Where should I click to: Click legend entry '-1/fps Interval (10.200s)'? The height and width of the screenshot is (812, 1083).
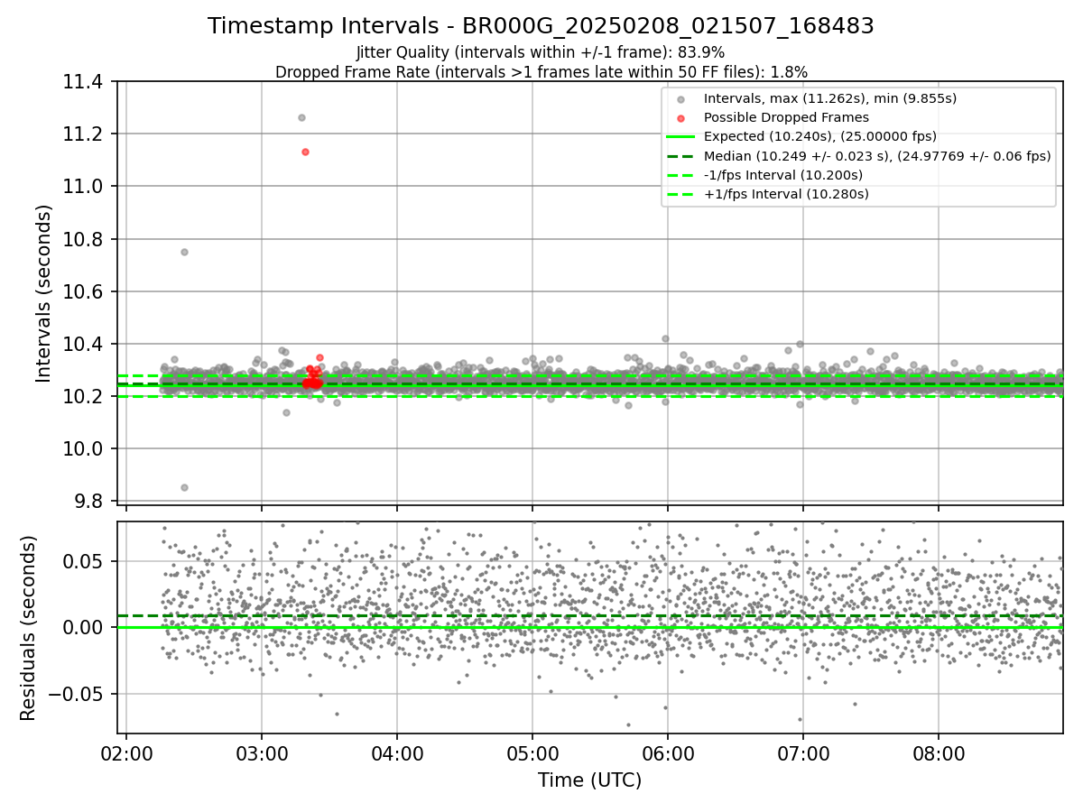(x=783, y=174)
